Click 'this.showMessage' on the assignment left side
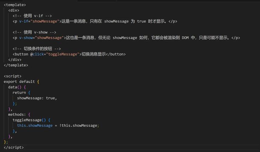The width and height of the screenshot is (260, 152). point(35,126)
